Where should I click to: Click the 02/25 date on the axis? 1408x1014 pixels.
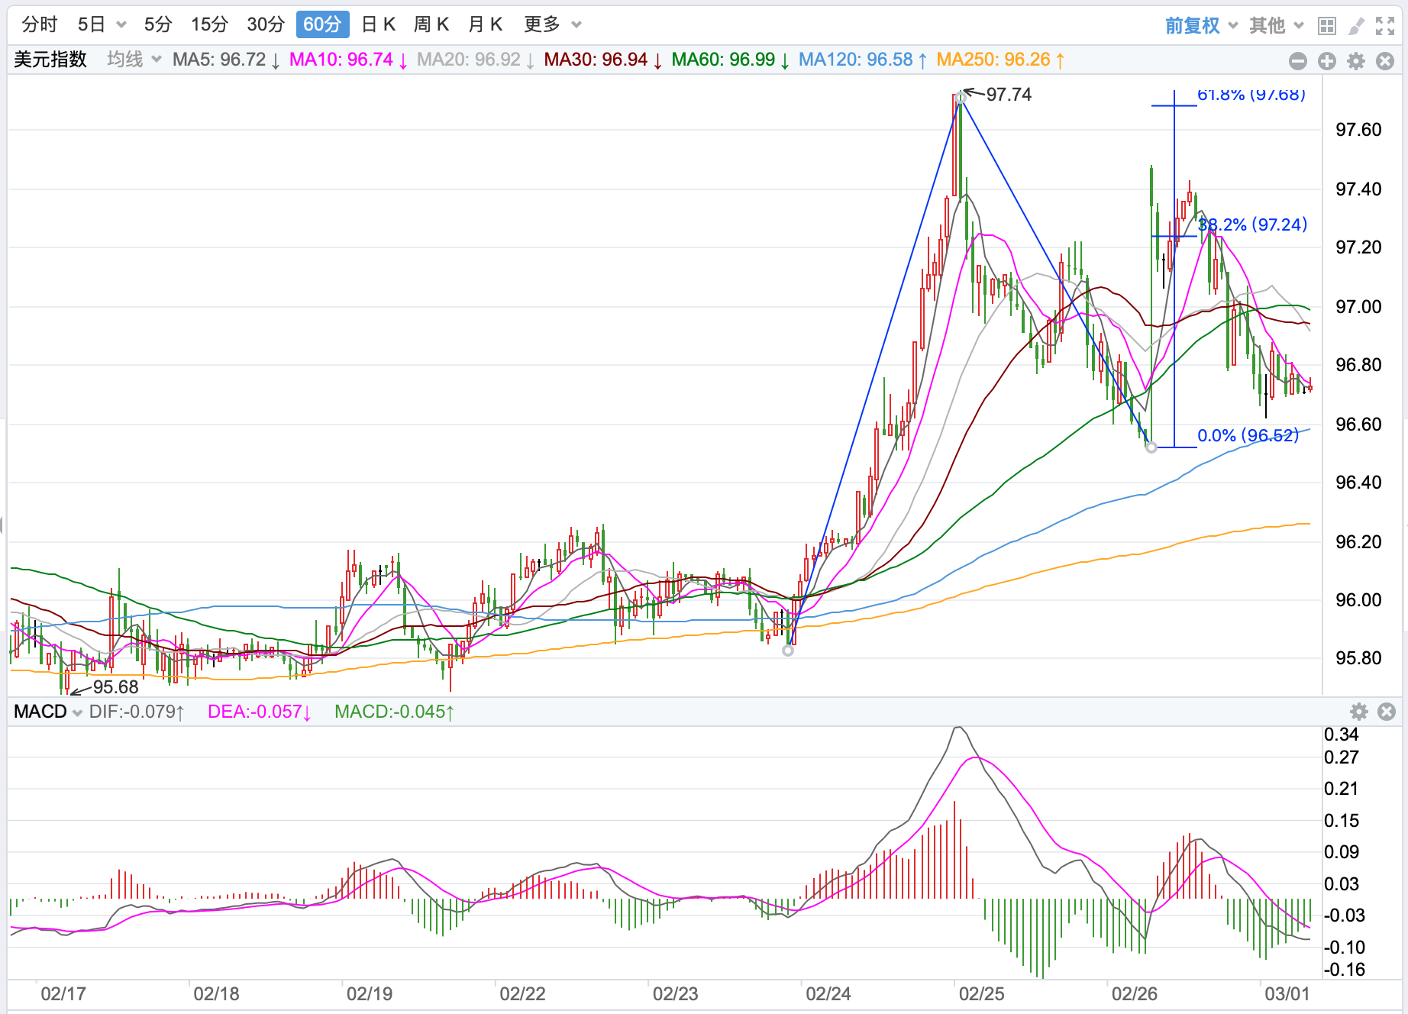tap(982, 993)
